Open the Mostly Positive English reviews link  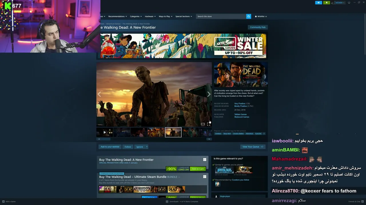coord(240,106)
